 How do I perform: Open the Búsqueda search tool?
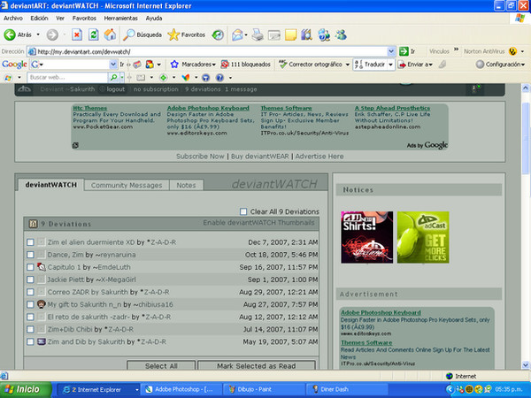[142, 34]
